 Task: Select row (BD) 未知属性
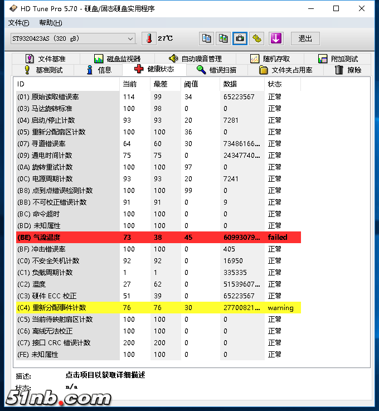click(158, 226)
